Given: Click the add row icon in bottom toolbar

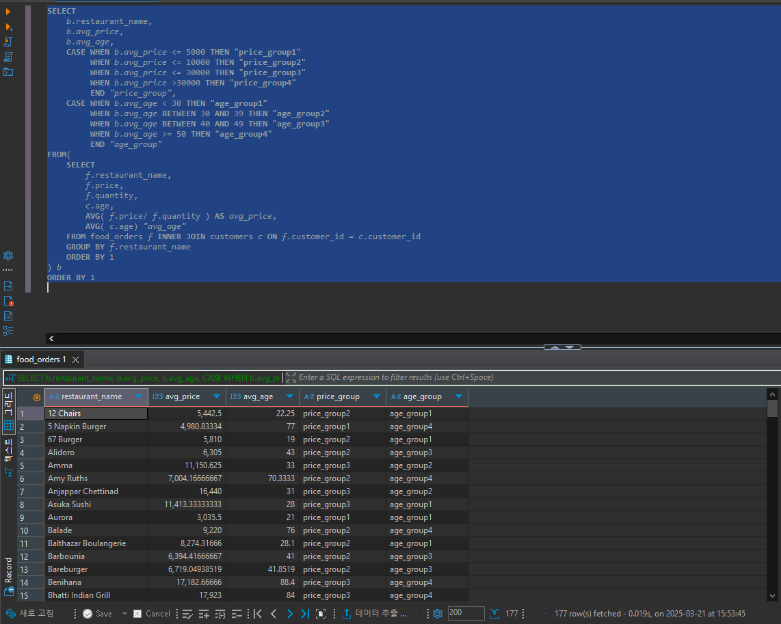Looking at the screenshot, I should pos(204,614).
